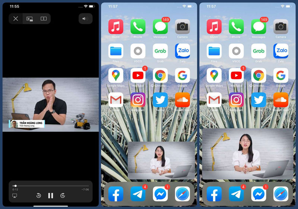Launch SoundCloud on the rightmost phone screen
The width and height of the screenshot is (298, 209).
(x=281, y=100)
